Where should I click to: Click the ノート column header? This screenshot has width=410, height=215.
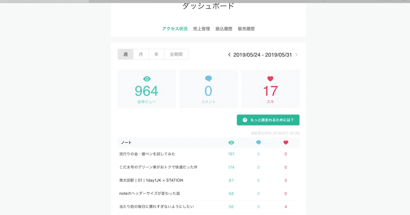pyautogui.click(x=126, y=143)
